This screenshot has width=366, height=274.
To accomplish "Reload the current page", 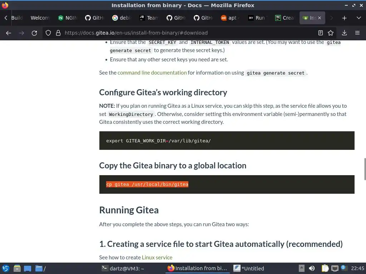I will click(x=34, y=33).
